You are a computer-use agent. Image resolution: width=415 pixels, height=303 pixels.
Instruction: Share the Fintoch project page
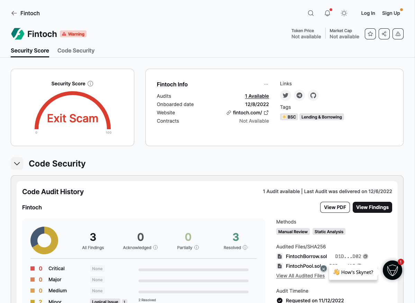(384, 34)
